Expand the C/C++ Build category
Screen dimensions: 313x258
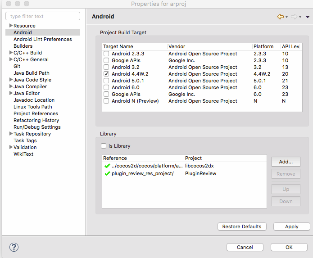[x=11, y=53]
